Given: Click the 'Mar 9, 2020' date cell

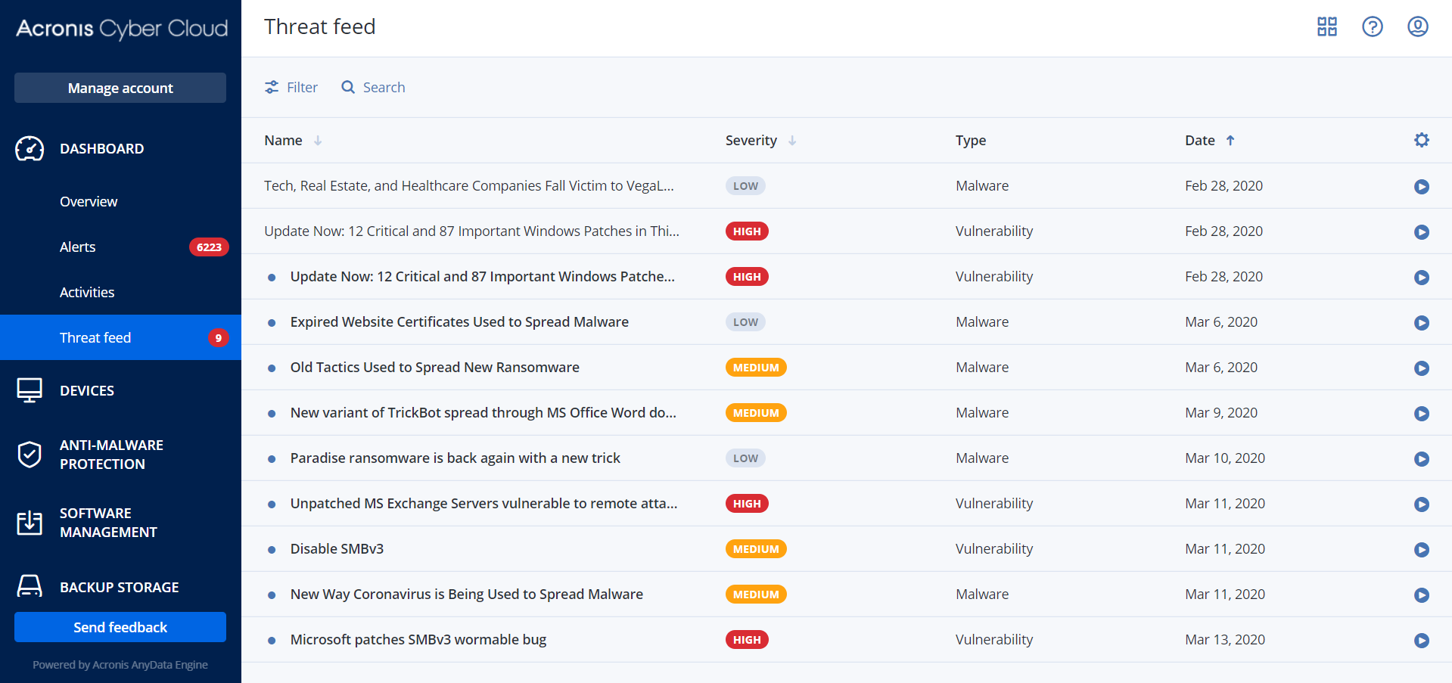Looking at the screenshot, I should [x=1220, y=413].
